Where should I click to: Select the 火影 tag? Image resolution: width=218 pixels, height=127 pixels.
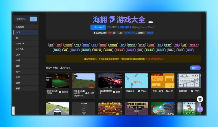click(x=59, y=45)
